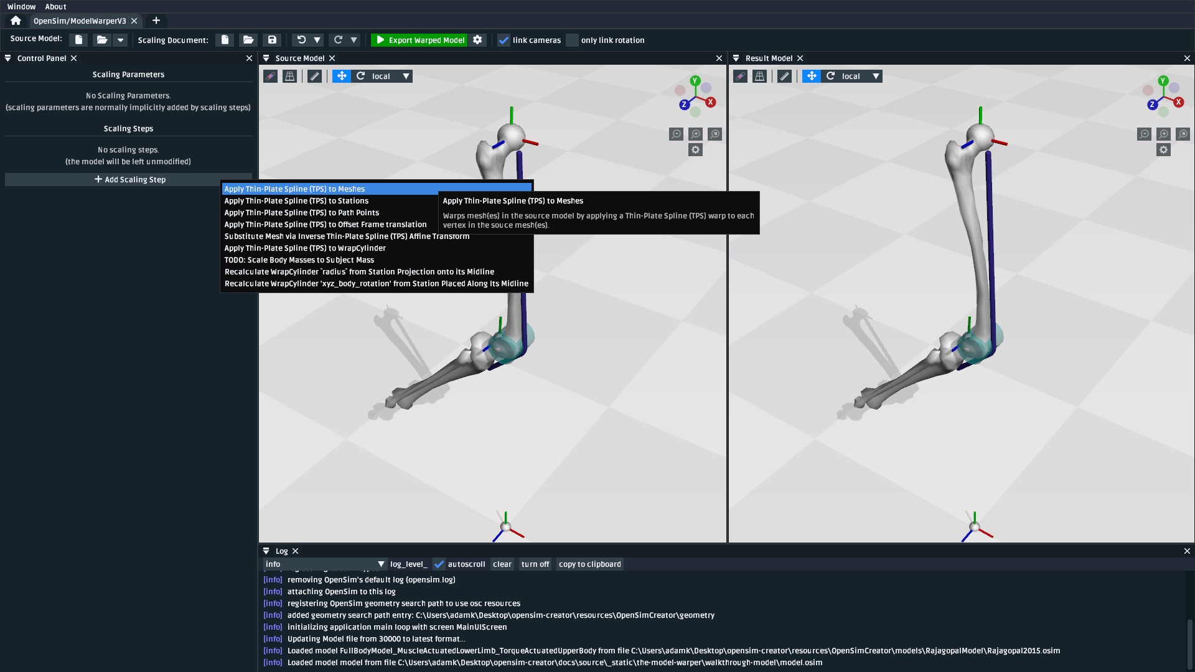Activate translate gizmo in Result Model viewer
1195x672 pixels.
pyautogui.click(x=812, y=76)
